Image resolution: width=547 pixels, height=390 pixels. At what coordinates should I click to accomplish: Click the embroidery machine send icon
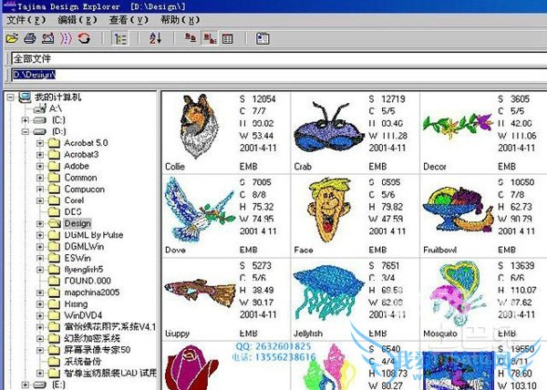tap(48, 38)
